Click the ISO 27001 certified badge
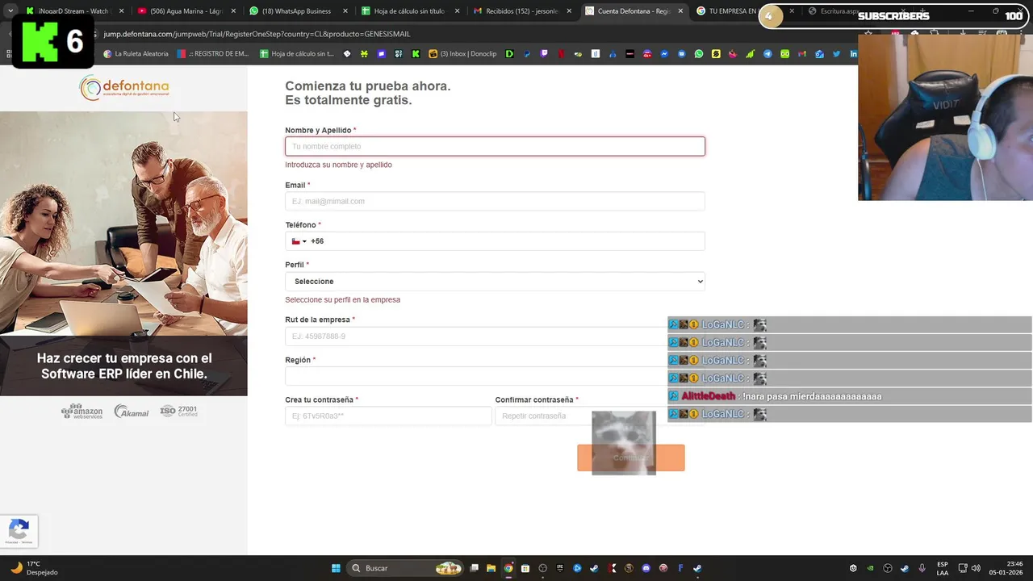The width and height of the screenshot is (1033, 581). tap(178, 411)
